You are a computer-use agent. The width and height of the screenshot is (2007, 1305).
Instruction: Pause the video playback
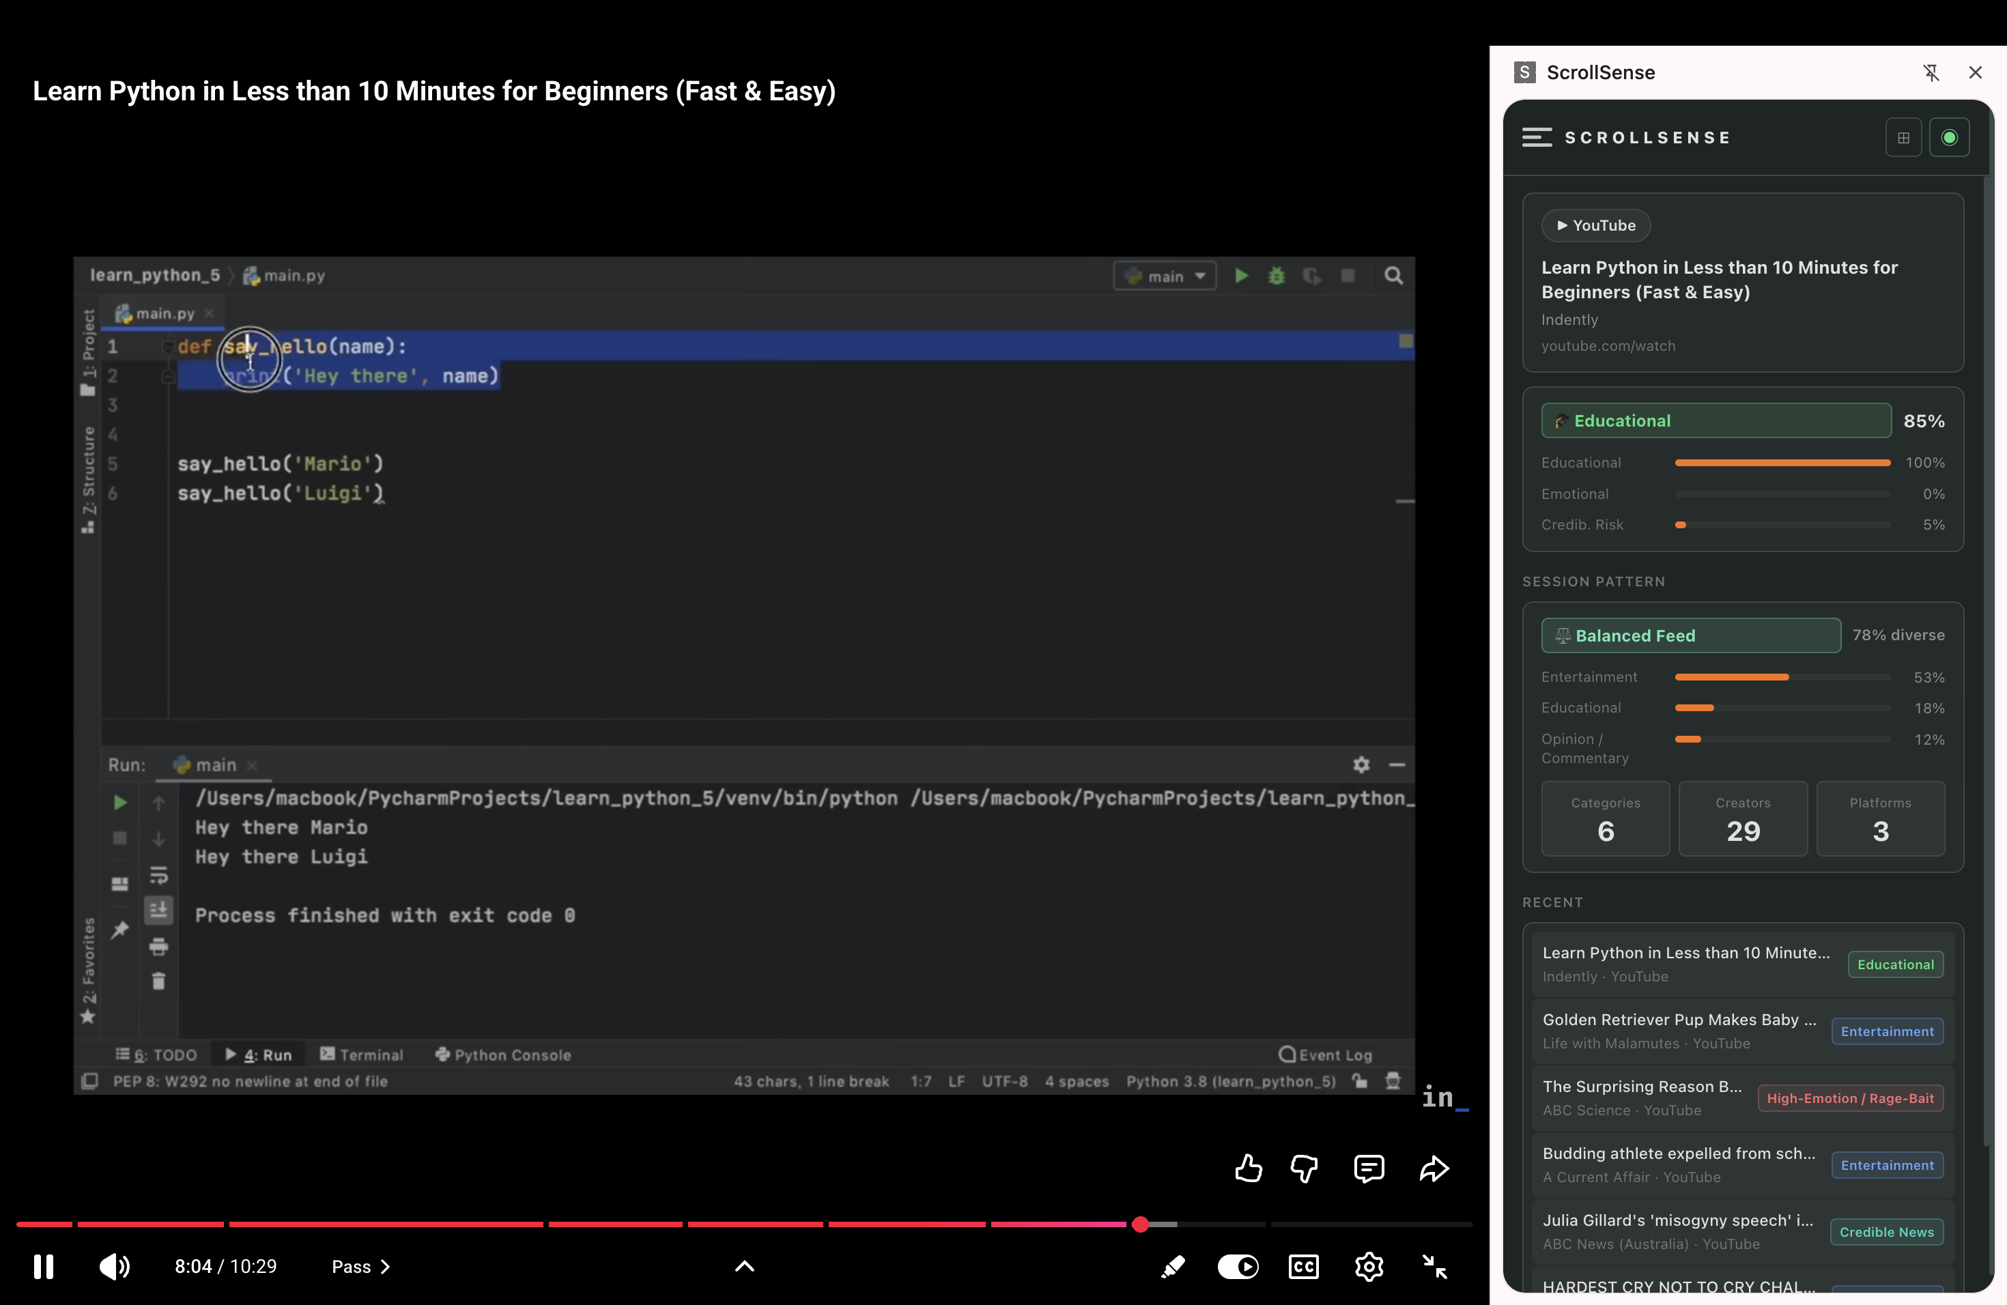click(44, 1266)
